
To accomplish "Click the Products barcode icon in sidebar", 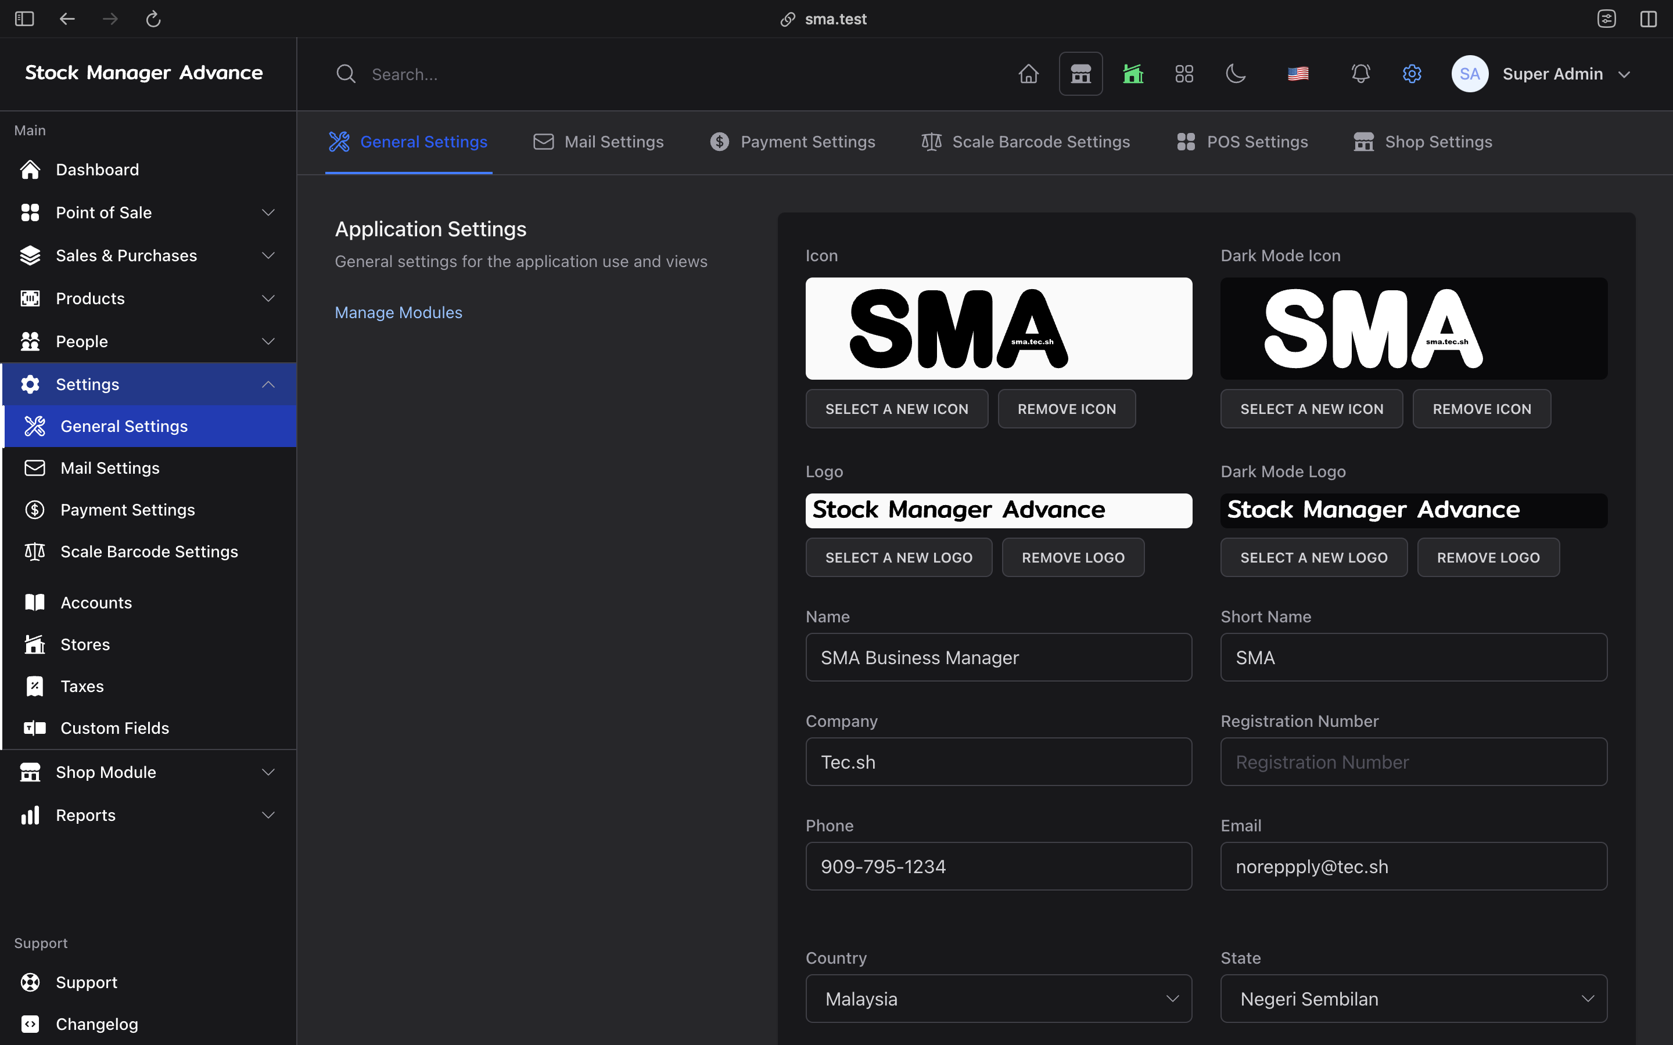I will point(30,298).
